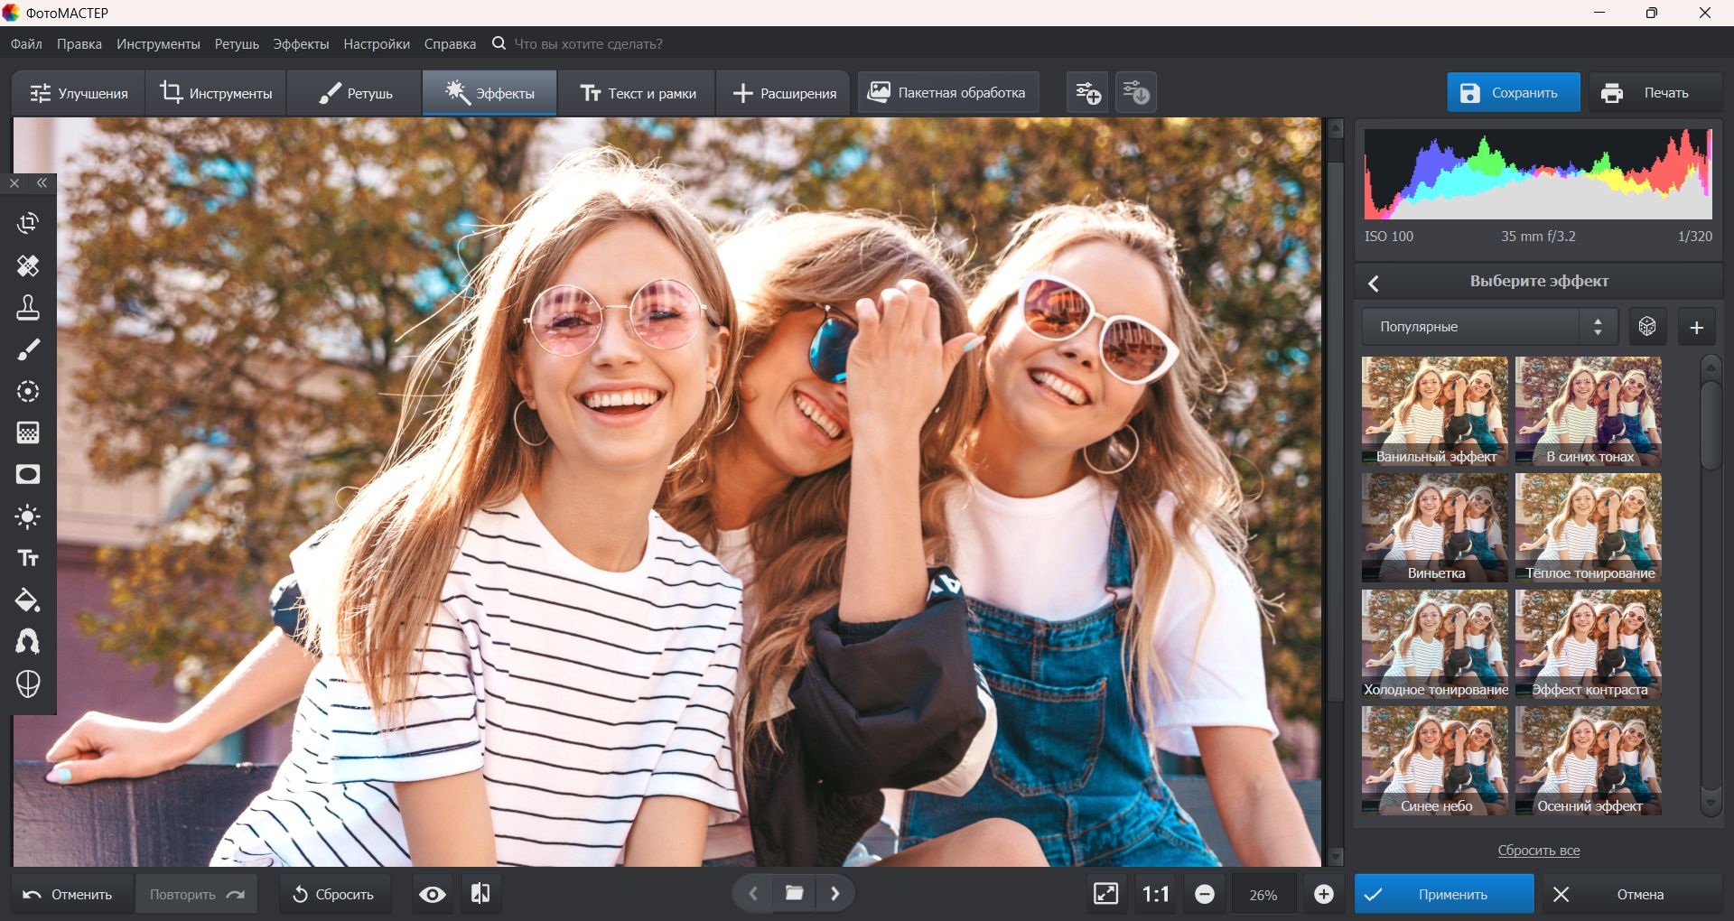The image size is (1734, 921).
Task: Open the Эффекты menu in menu bar
Action: point(301,44)
